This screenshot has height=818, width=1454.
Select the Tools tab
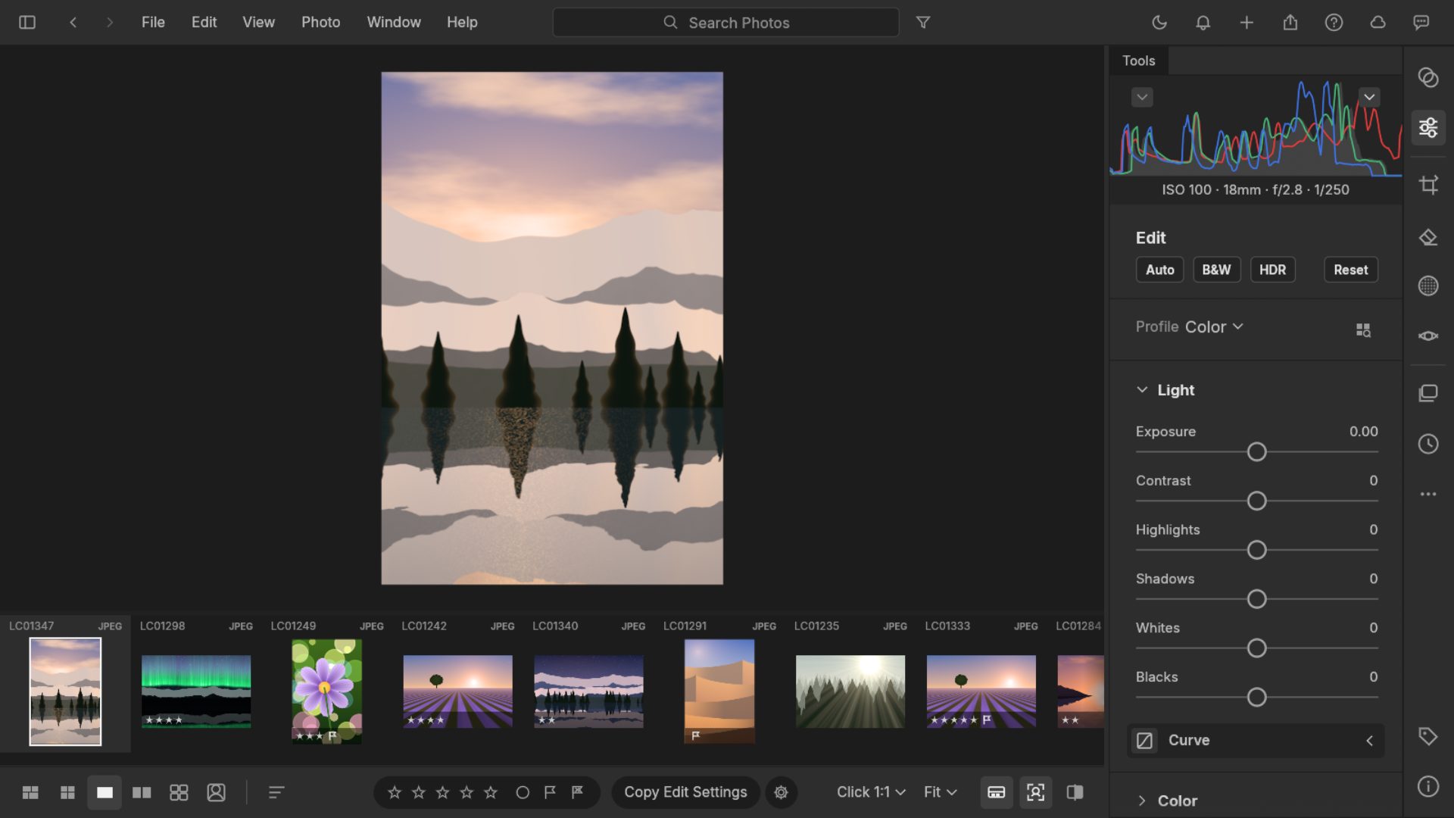click(1139, 61)
